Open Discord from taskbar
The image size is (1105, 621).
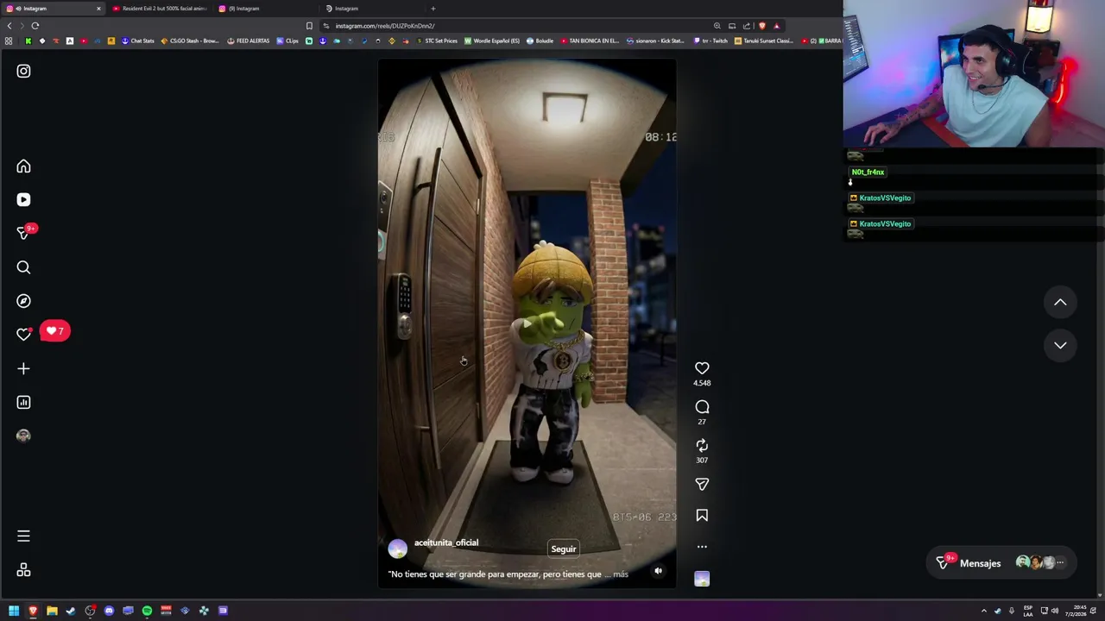109,611
